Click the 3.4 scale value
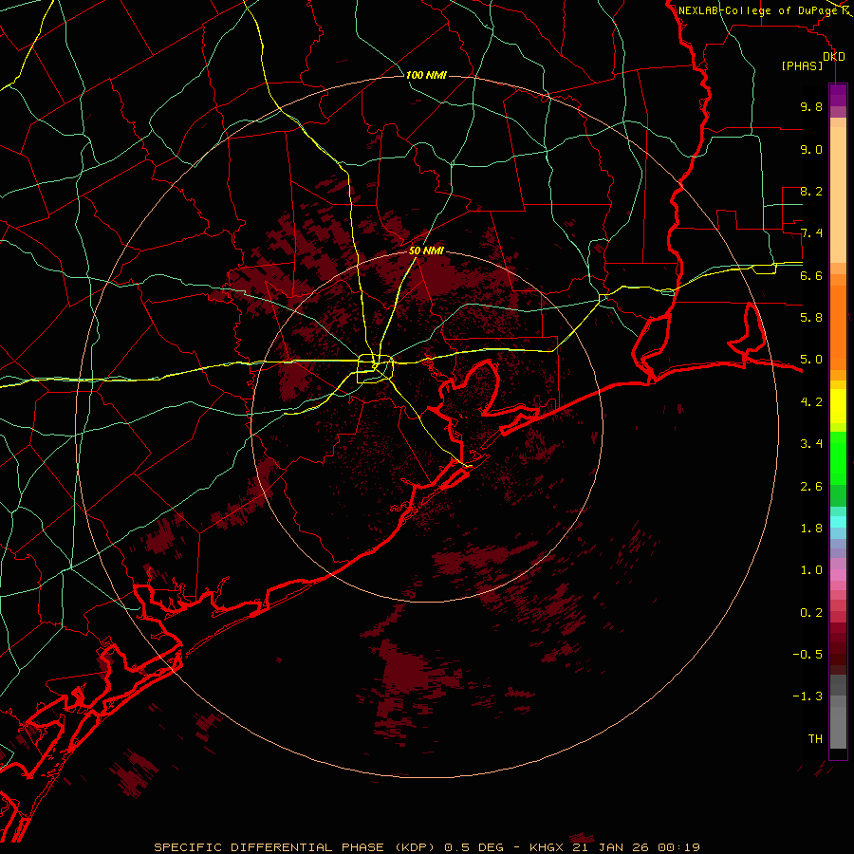The image size is (854, 854). (x=811, y=444)
